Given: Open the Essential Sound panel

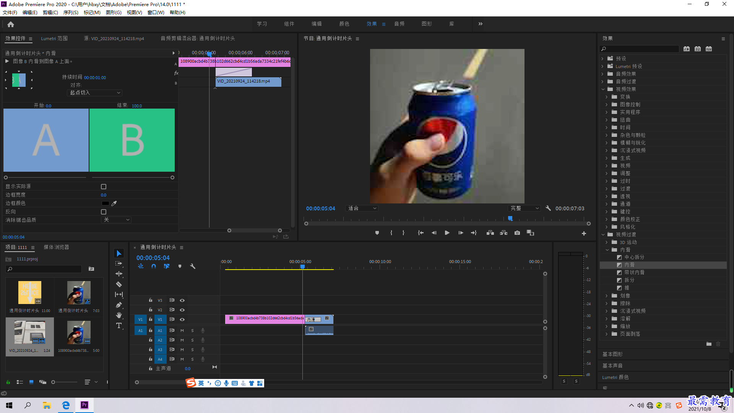Looking at the screenshot, I should [612, 366].
